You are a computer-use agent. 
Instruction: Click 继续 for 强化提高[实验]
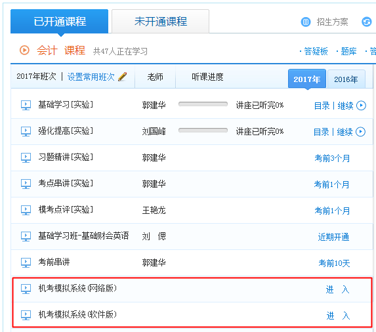[345, 132]
